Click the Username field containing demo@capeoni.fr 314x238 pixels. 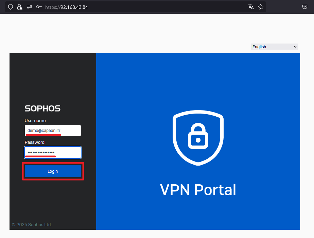pyautogui.click(x=53, y=131)
